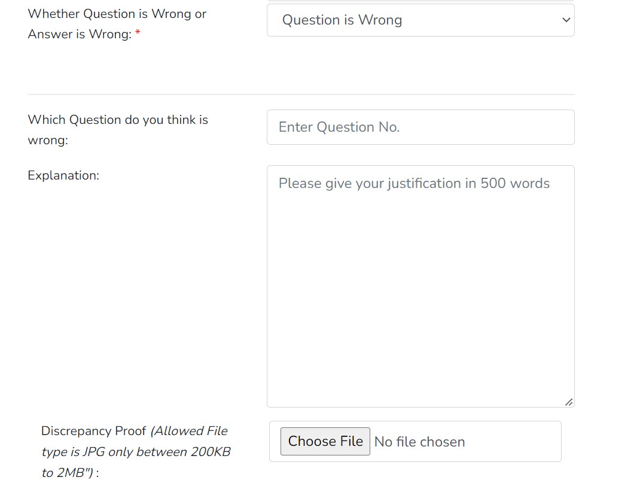Click the "Question is Wrong" selected value
Screen dimensions: 643x480
tap(342, 20)
